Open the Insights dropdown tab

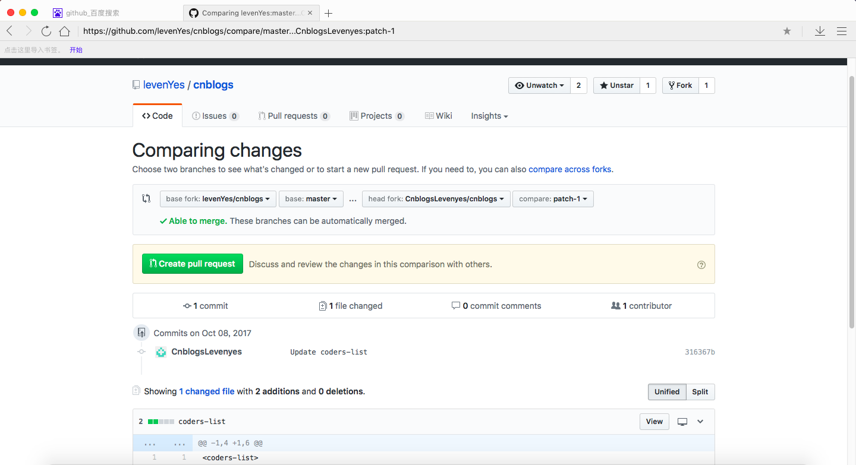click(489, 116)
